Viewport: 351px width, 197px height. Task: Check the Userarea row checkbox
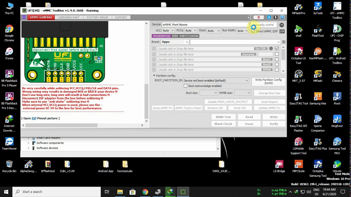pos(277,54)
